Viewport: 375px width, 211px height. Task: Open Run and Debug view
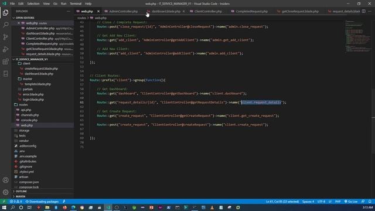pyautogui.click(x=5, y=49)
